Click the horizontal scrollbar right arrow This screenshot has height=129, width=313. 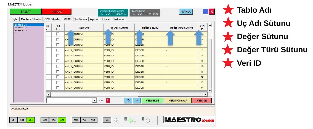[x=205, y=95]
